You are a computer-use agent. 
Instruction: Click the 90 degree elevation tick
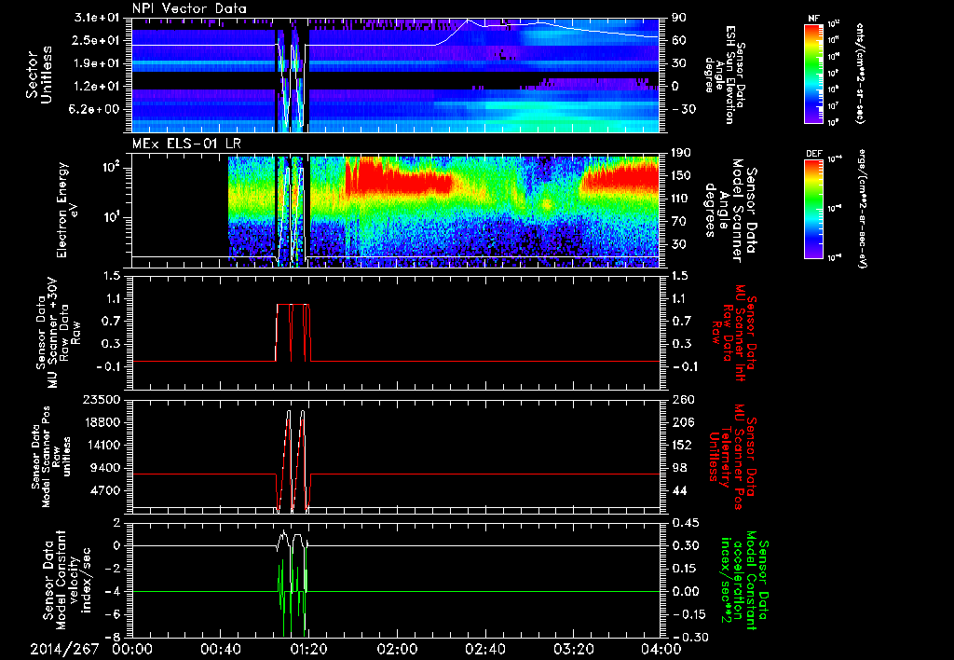(x=679, y=18)
